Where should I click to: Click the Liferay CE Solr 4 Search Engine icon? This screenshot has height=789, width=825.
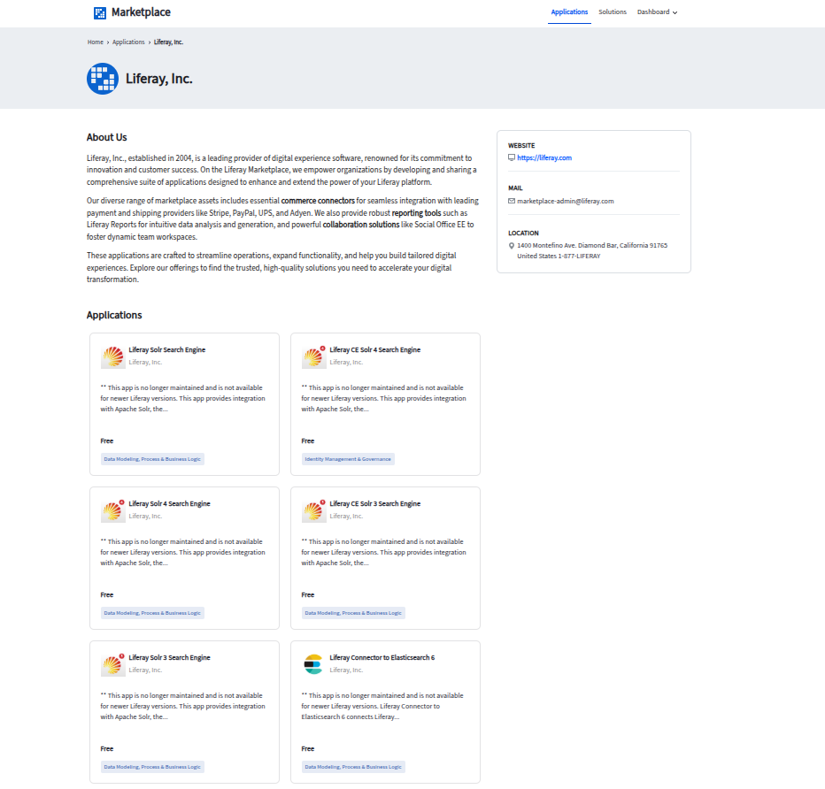coord(313,356)
